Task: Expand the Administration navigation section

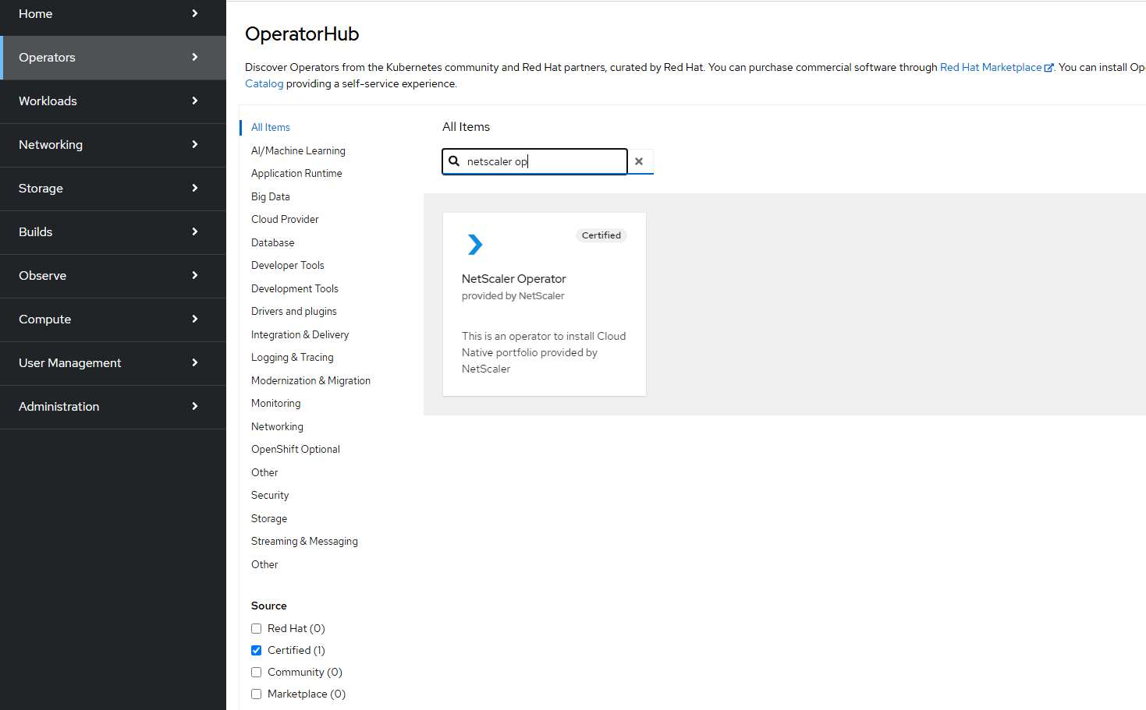Action: (x=113, y=407)
